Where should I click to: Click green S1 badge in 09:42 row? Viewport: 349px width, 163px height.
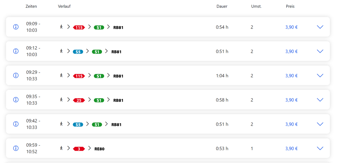pyautogui.click(x=97, y=124)
